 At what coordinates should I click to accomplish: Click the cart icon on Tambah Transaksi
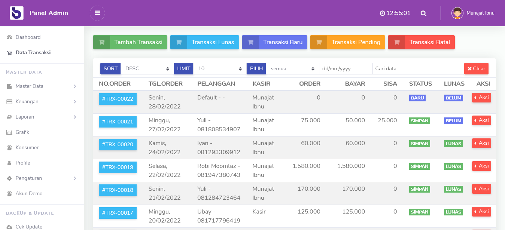click(101, 42)
